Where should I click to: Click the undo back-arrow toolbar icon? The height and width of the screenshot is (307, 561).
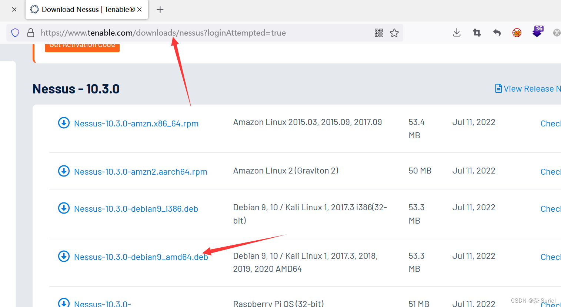pos(497,33)
